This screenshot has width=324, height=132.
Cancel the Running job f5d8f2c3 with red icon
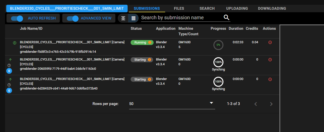[270, 42]
